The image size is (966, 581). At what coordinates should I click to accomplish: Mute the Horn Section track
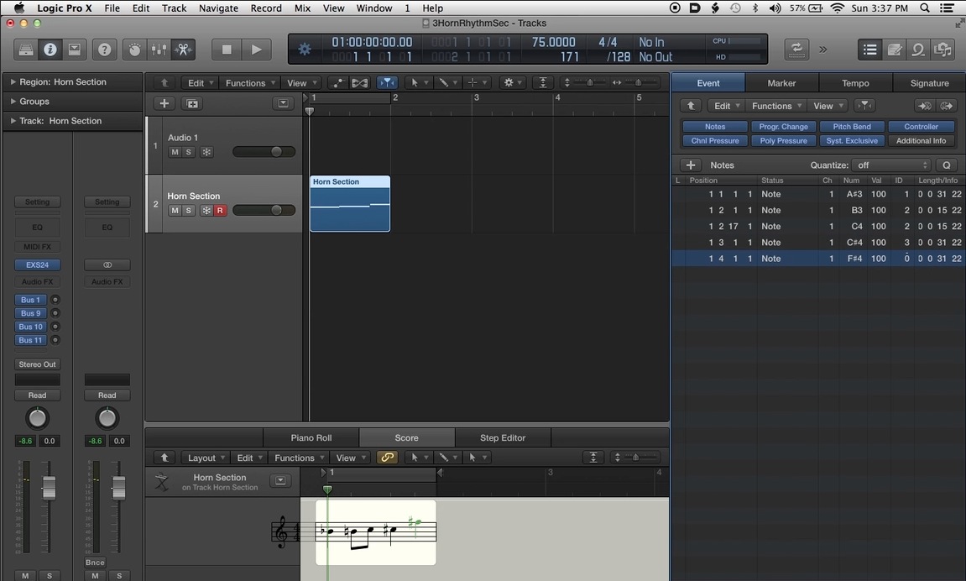coord(175,211)
